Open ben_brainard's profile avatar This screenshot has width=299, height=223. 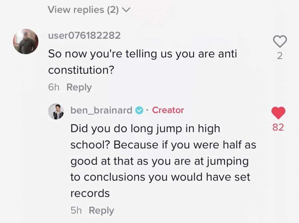(x=56, y=112)
